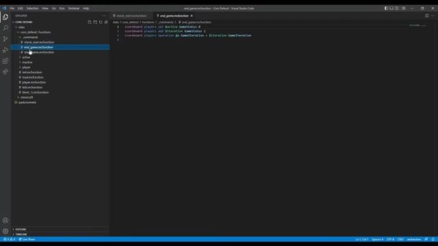Click the editor minimap preview
438x246 pixels.
tap(417, 25)
